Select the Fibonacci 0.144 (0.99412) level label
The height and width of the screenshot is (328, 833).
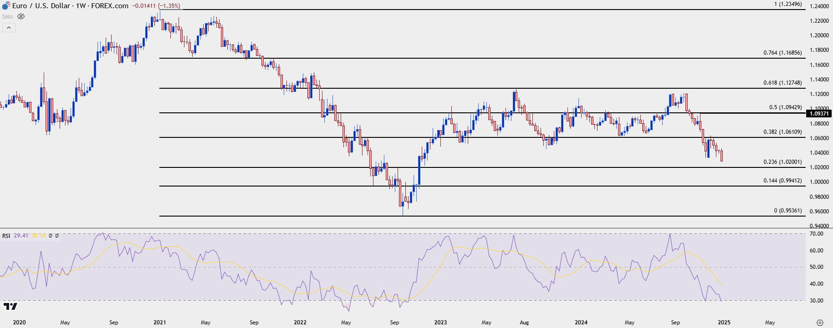pos(782,181)
